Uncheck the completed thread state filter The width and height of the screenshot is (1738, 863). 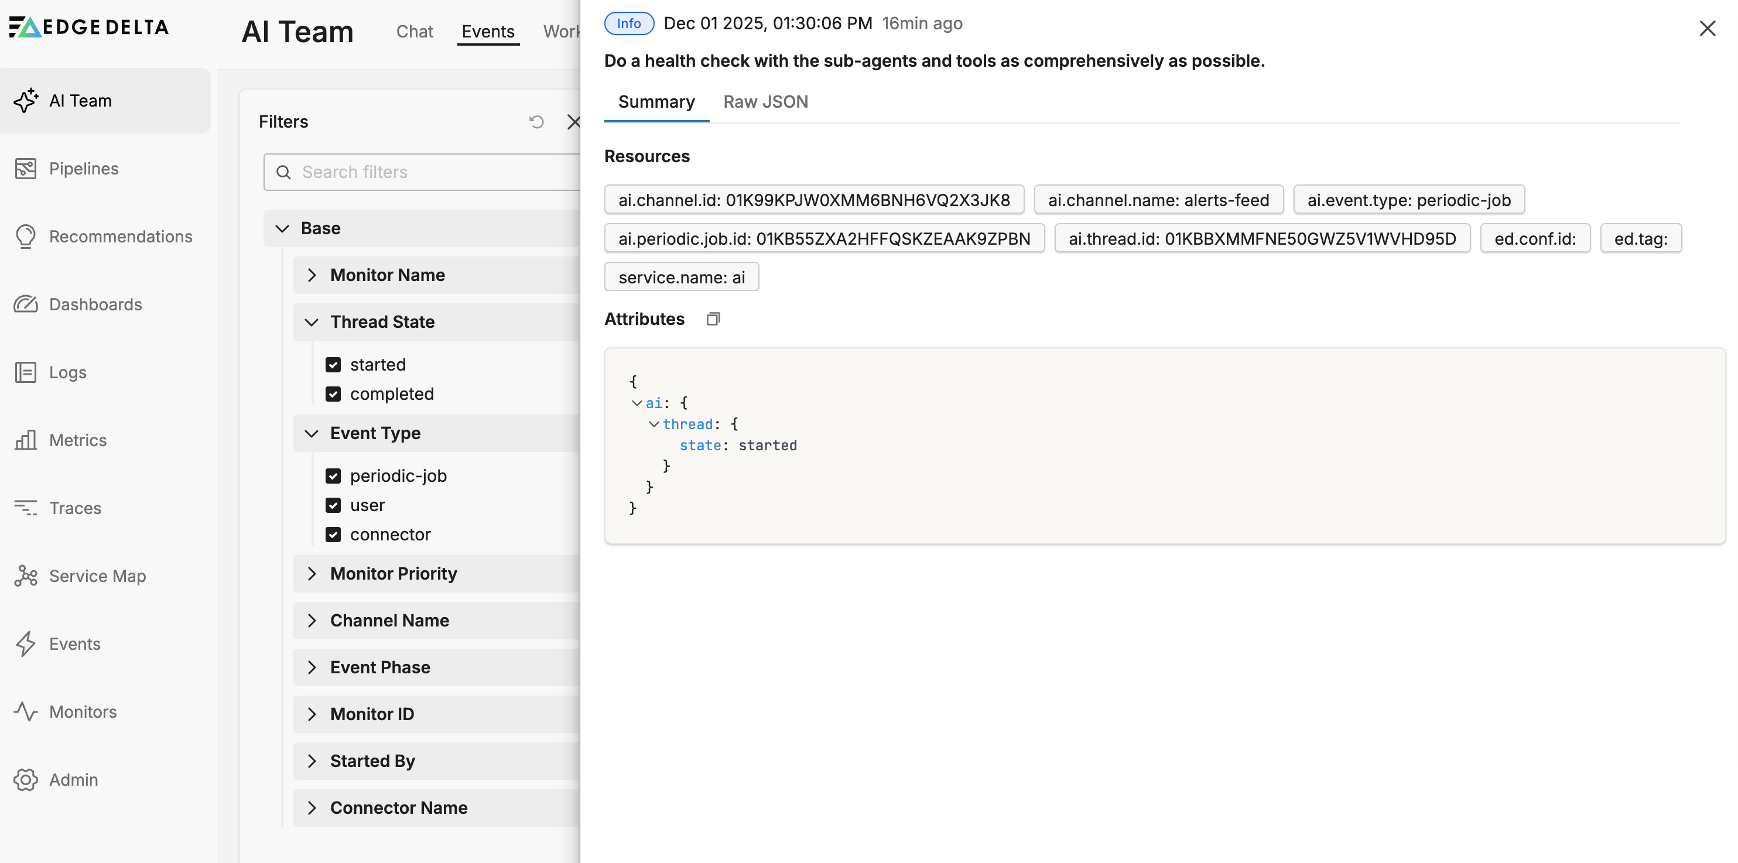[x=334, y=393]
